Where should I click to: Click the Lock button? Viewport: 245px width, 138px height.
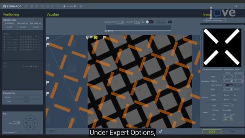[x=212, y=131]
